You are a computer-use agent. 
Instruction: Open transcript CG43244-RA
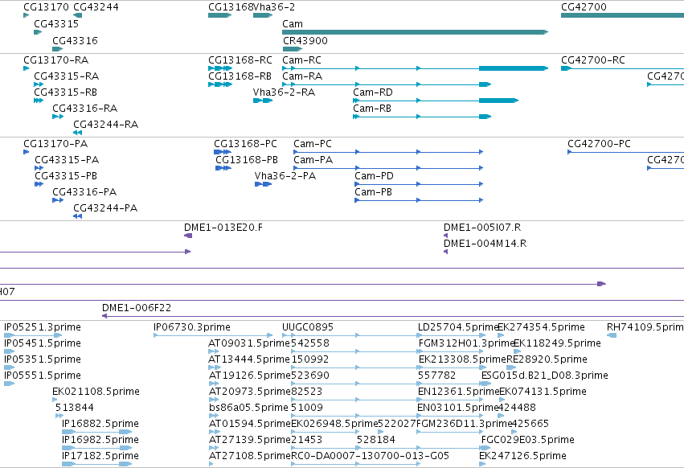(x=105, y=125)
